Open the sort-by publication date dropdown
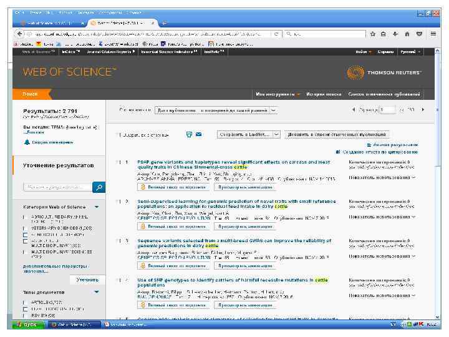This screenshot has width=449, height=337. click(216, 110)
